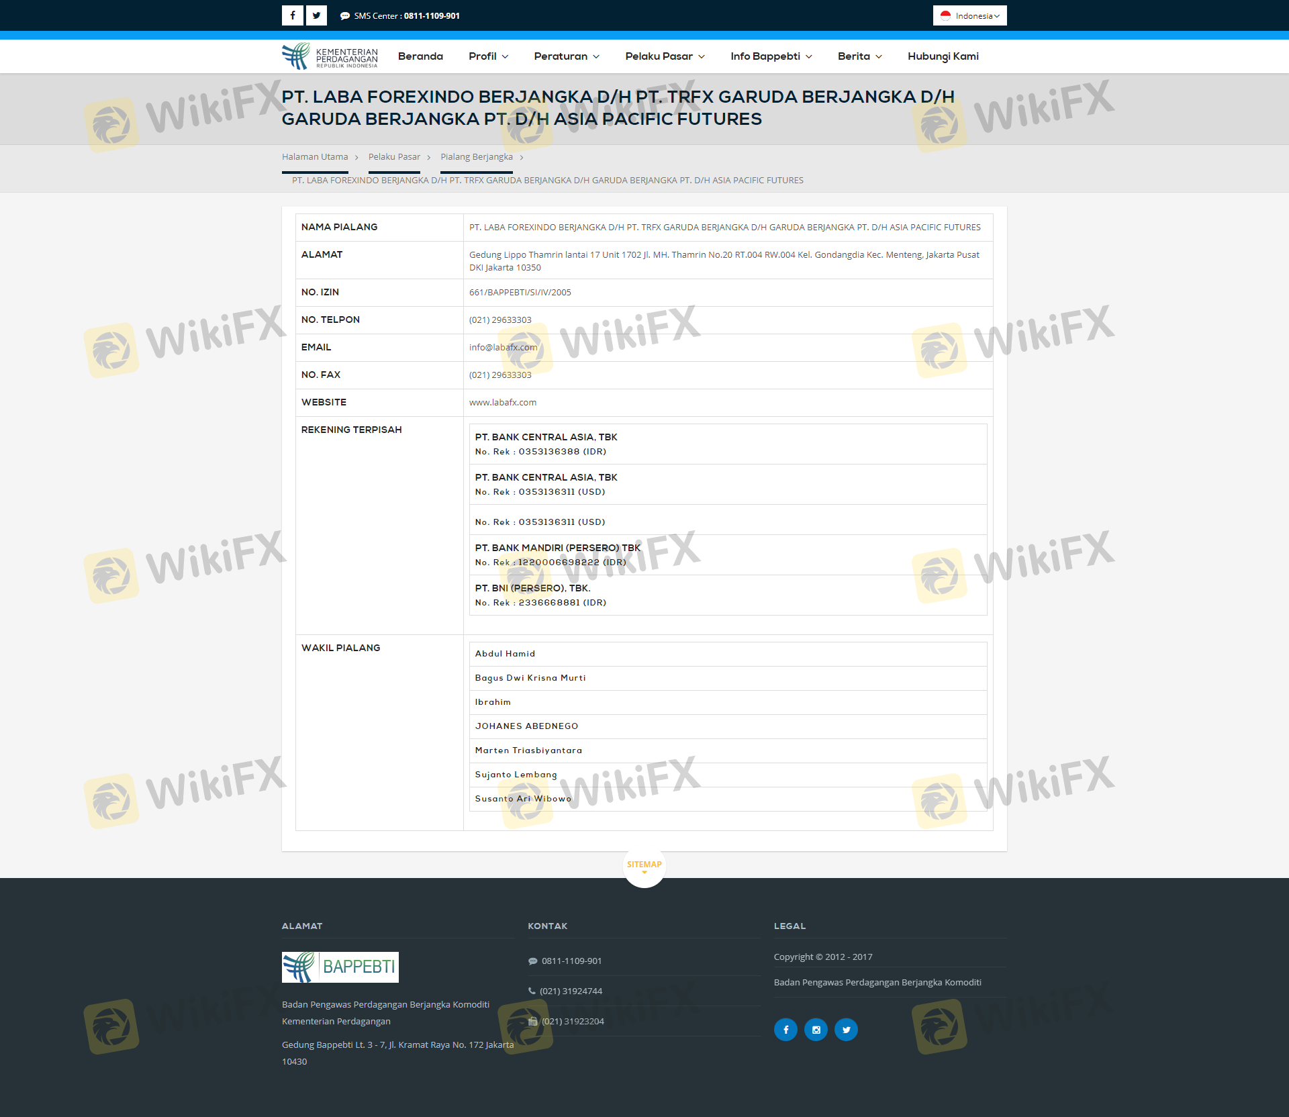Expand the Info Bappebti menu
The image size is (1289, 1117).
pyautogui.click(x=771, y=56)
